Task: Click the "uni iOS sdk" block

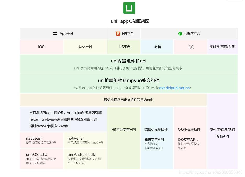Action: [x=42, y=159]
